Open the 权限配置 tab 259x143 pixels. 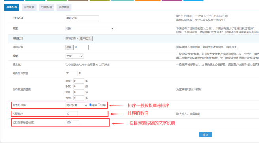[47, 7]
